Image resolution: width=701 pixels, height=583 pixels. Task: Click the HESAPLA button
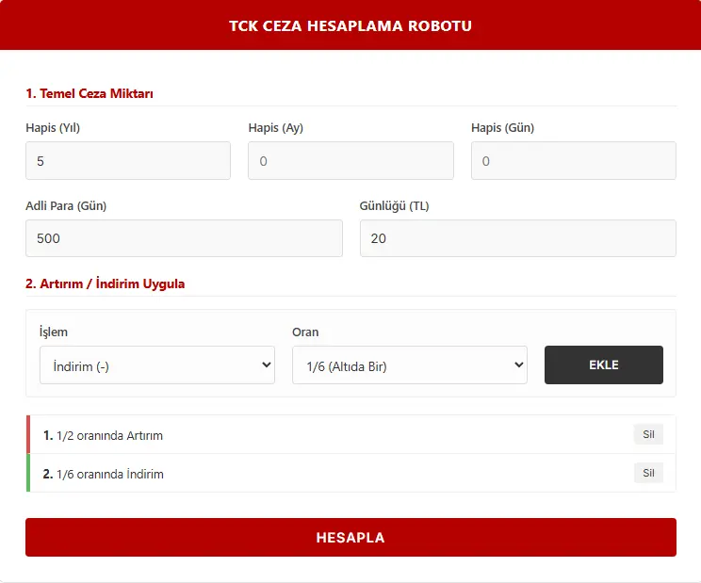coord(350,538)
